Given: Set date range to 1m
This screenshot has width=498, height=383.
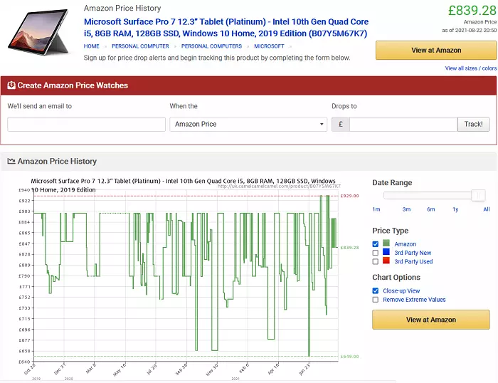Looking at the screenshot, I should 376,209.
